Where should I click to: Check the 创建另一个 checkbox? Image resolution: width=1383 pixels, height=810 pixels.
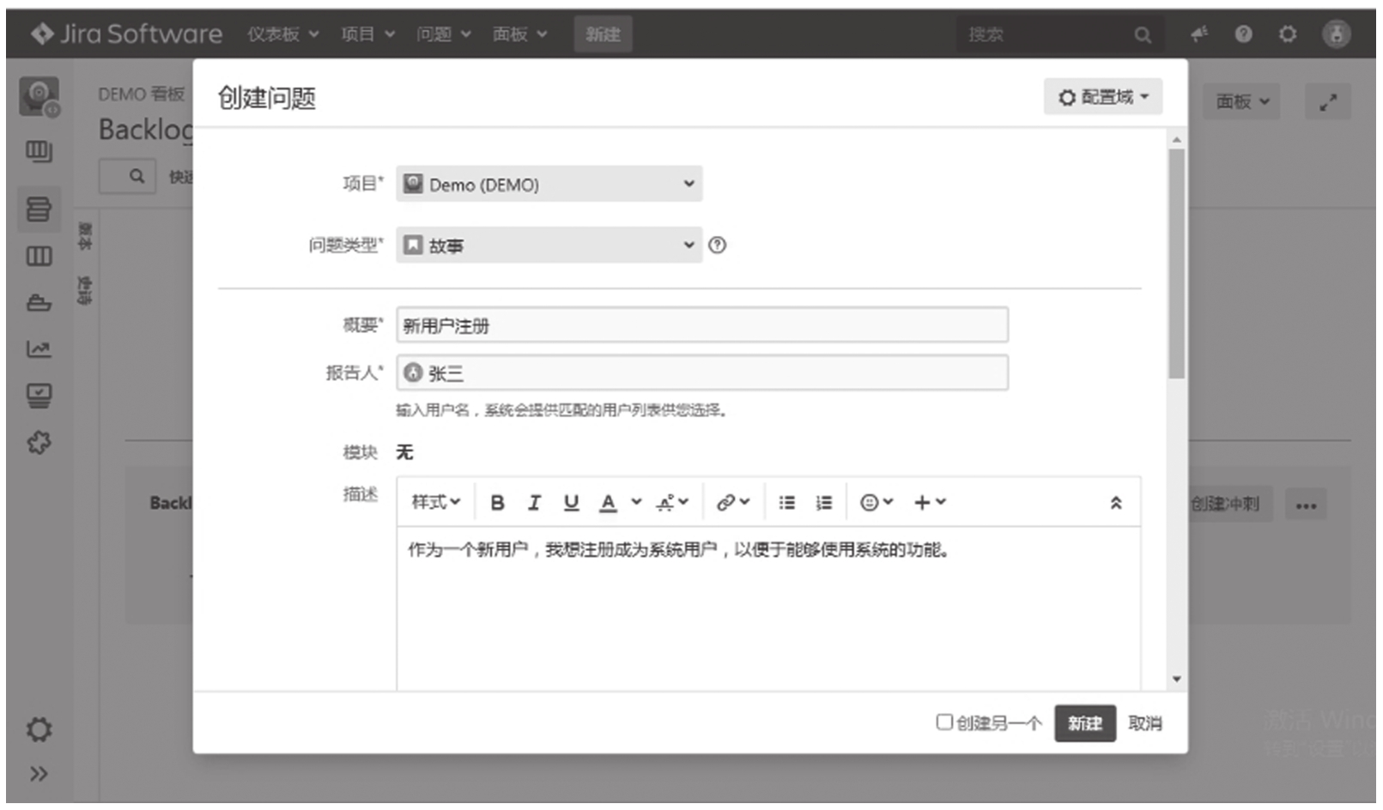pyautogui.click(x=944, y=722)
